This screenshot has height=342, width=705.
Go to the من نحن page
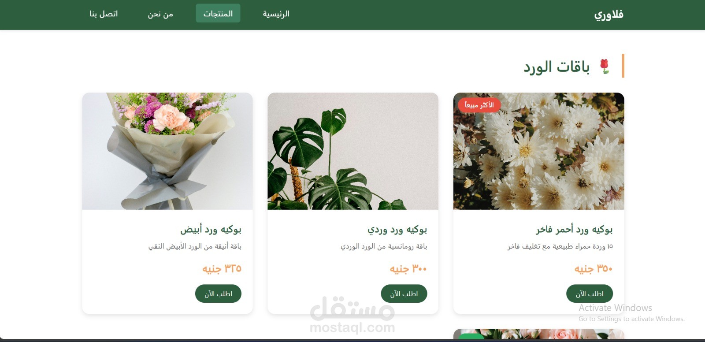(160, 14)
